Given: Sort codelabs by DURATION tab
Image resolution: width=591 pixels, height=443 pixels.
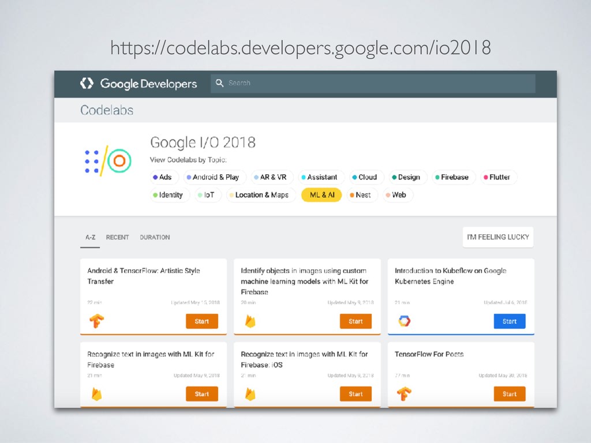Looking at the screenshot, I should 155,237.
